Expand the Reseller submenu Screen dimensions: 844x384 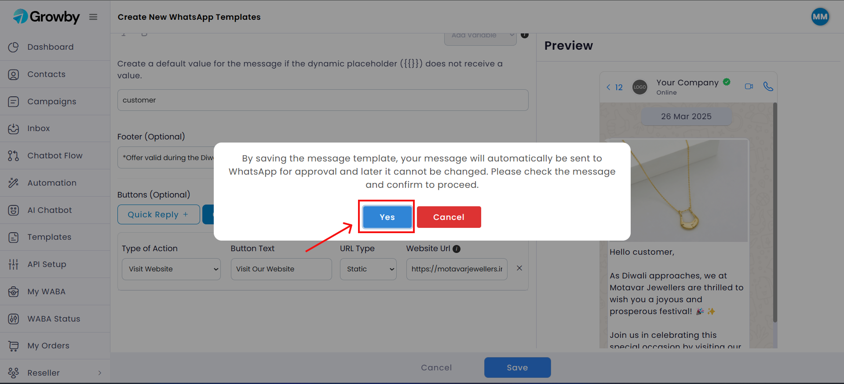coord(99,373)
